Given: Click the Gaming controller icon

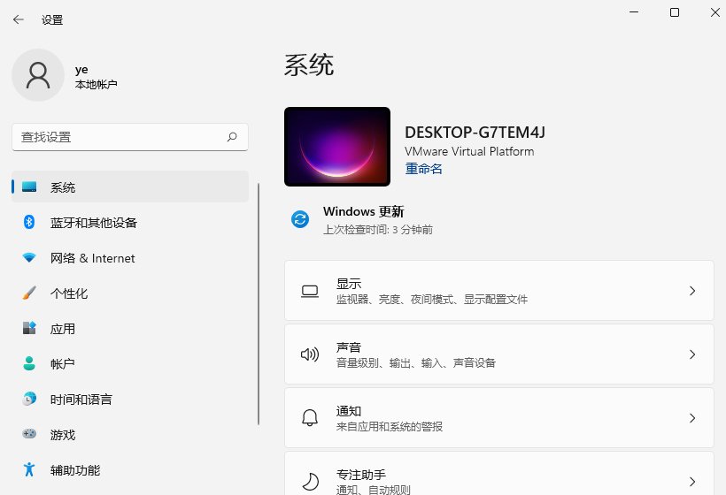Looking at the screenshot, I should [29, 435].
